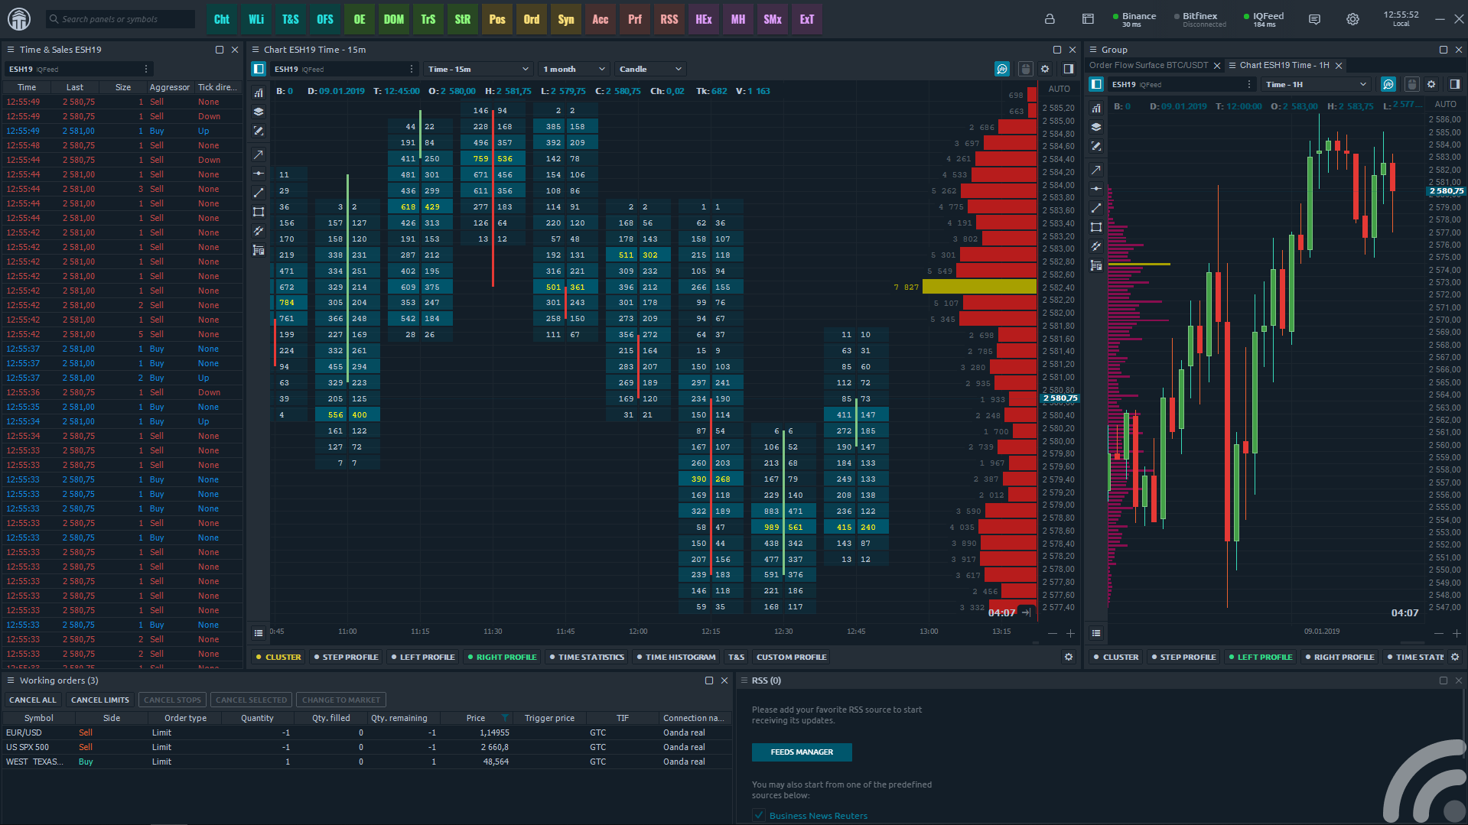Open the Quantower main menu logo
The height and width of the screenshot is (825, 1468).
19,19
